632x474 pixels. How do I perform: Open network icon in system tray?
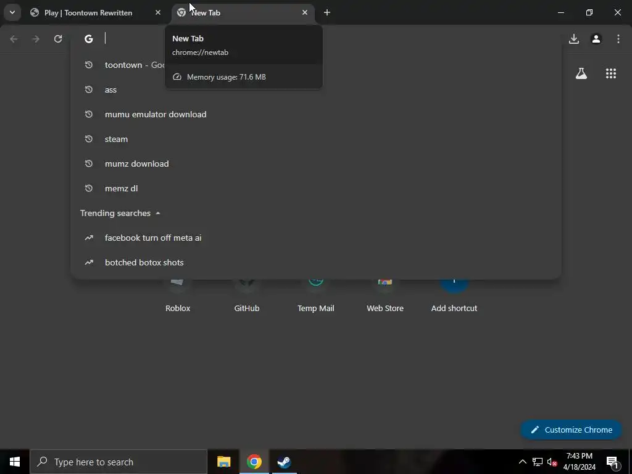[538, 462]
